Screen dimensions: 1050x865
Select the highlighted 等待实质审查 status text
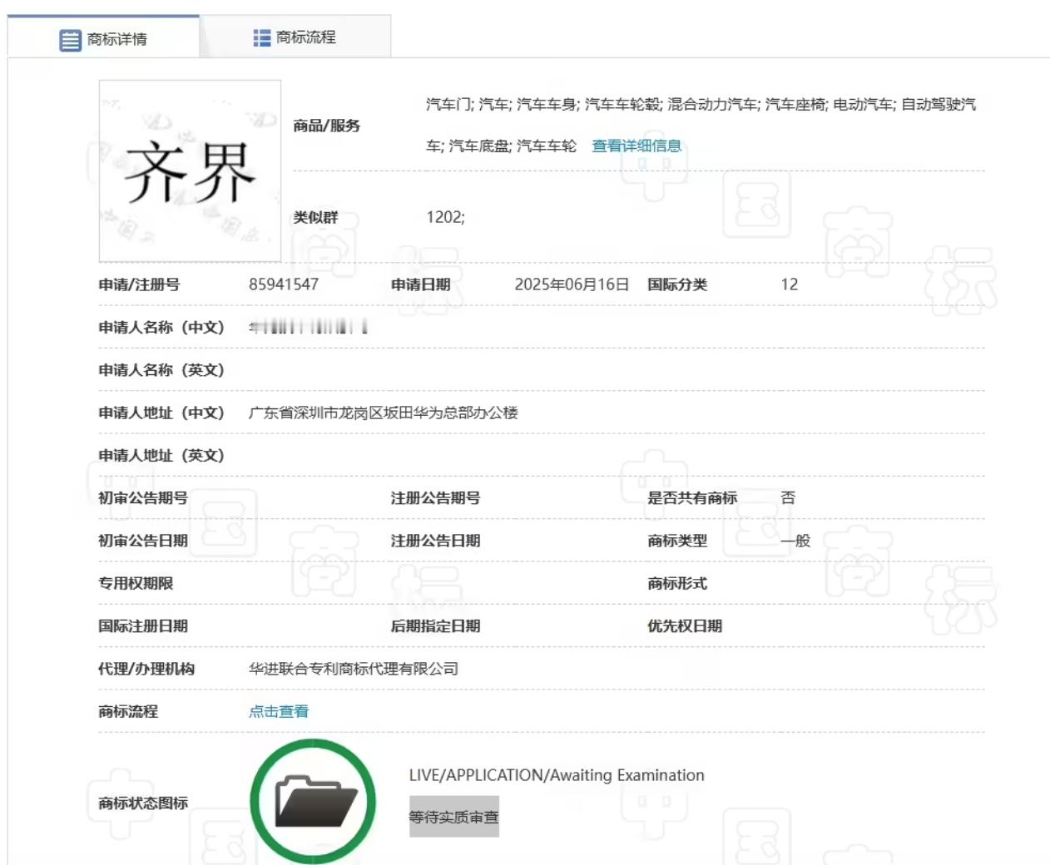[x=453, y=817]
